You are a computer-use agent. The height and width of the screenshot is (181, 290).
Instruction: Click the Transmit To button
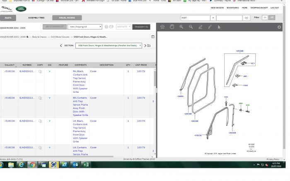pos(141,27)
